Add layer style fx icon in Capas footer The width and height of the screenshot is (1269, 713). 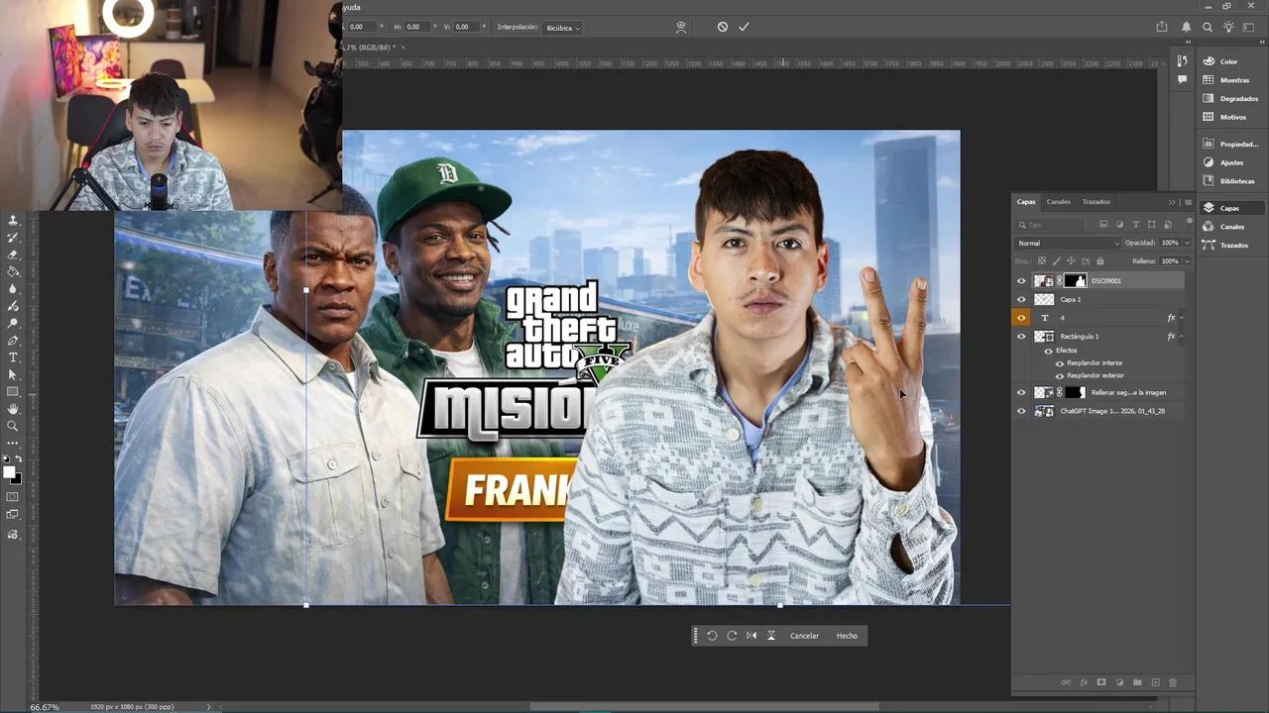pyautogui.click(x=1084, y=682)
